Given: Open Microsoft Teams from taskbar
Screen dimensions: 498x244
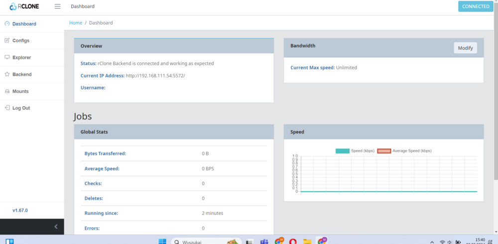Looking at the screenshot, I should click(x=264, y=242).
